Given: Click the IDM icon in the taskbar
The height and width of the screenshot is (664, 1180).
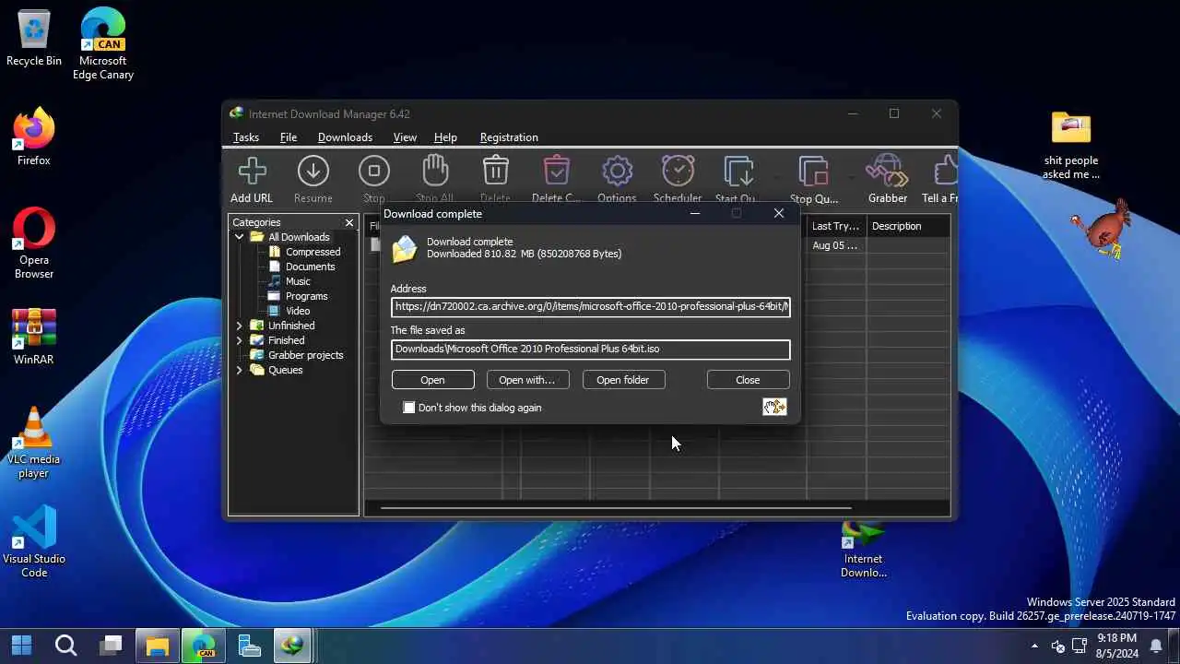Looking at the screenshot, I should click(x=293, y=645).
